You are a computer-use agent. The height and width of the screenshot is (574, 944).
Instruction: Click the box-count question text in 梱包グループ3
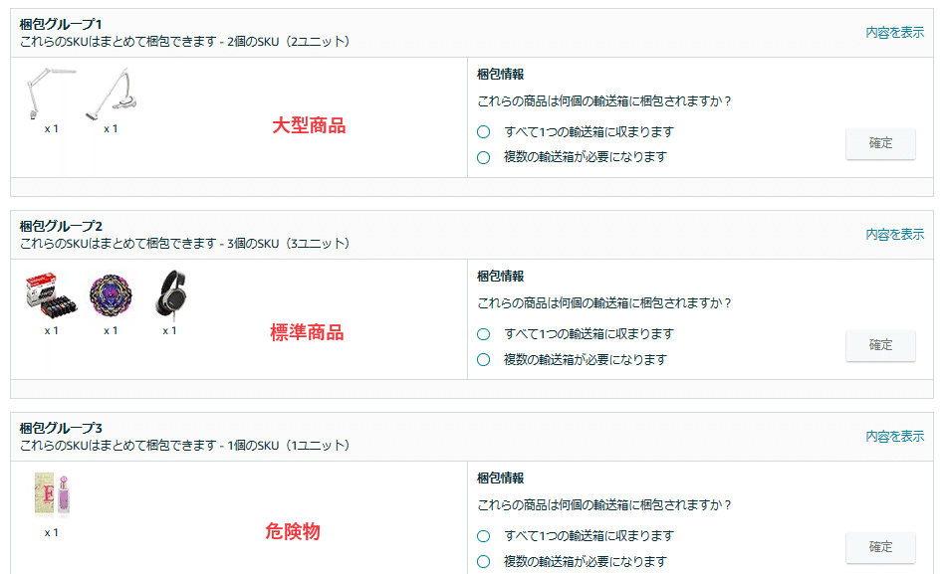pos(603,504)
